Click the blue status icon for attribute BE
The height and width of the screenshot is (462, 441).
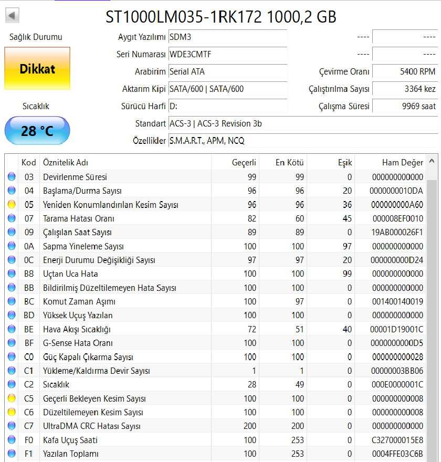click(12, 329)
